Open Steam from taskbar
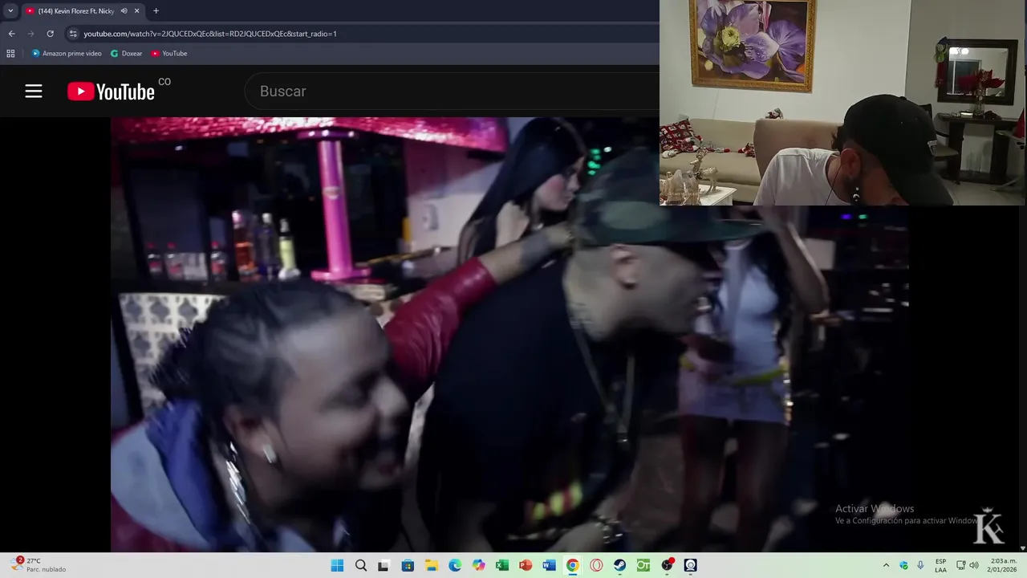This screenshot has width=1027, height=578. (619, 565)
